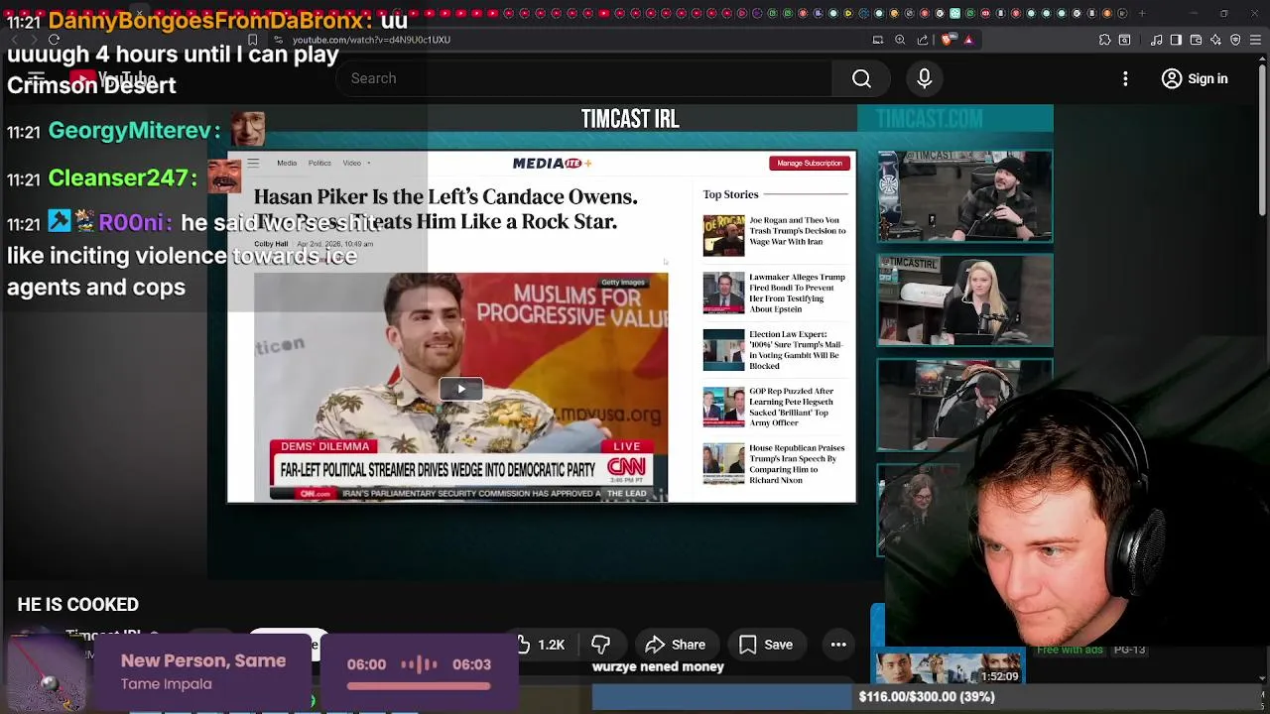1270x714 pixels.
Task: Open the browser extensions puzzle icon
Action: pyautogui.click(x=1104, y=40)
